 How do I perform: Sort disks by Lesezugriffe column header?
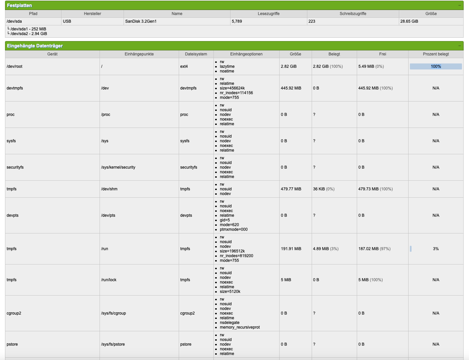269,14
